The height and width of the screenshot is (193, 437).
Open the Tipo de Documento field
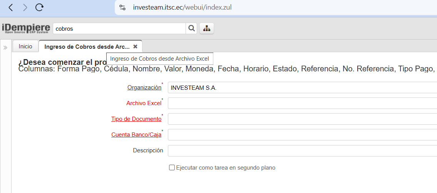point(302,119)
